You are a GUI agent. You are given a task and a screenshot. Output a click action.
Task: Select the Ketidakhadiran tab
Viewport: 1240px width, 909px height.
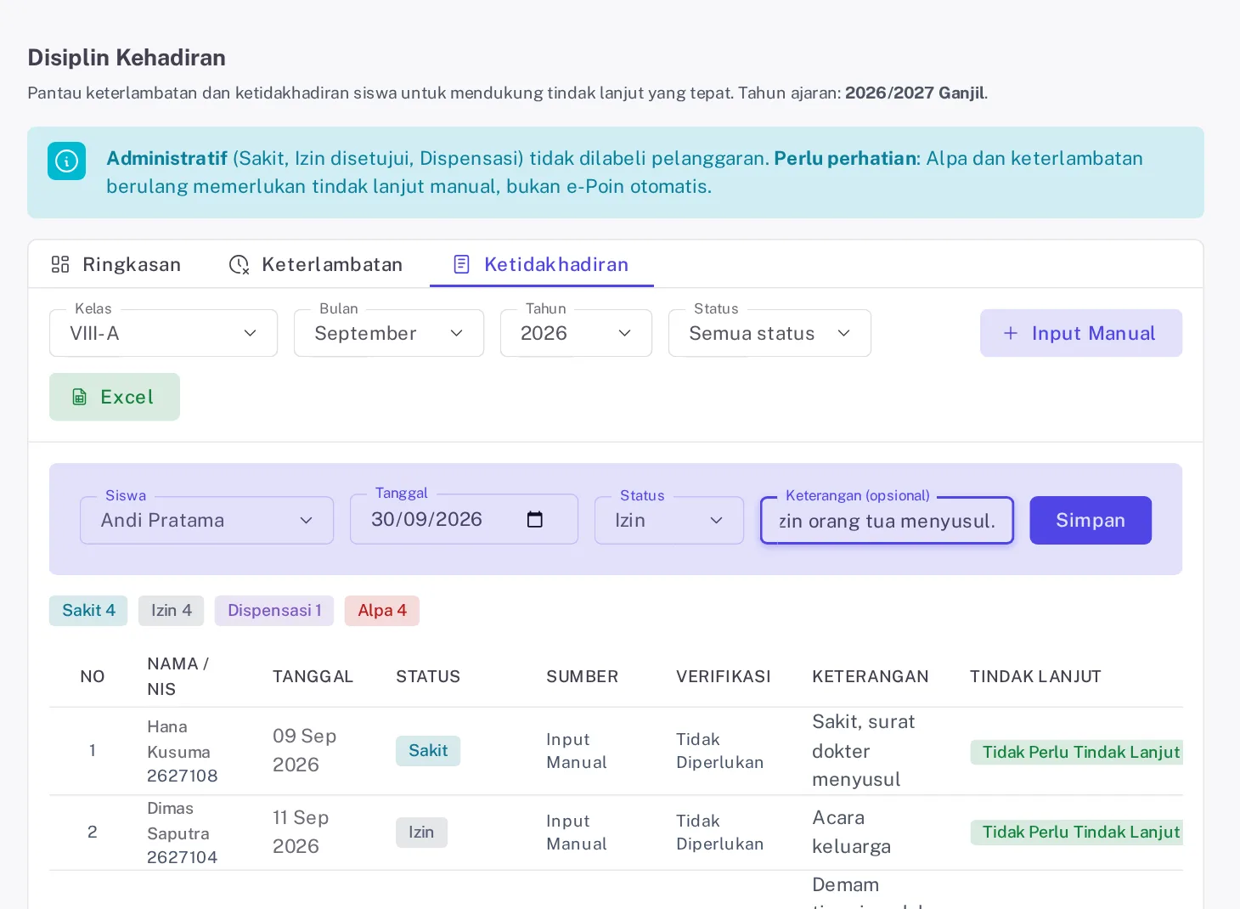[x=541, y=264]
